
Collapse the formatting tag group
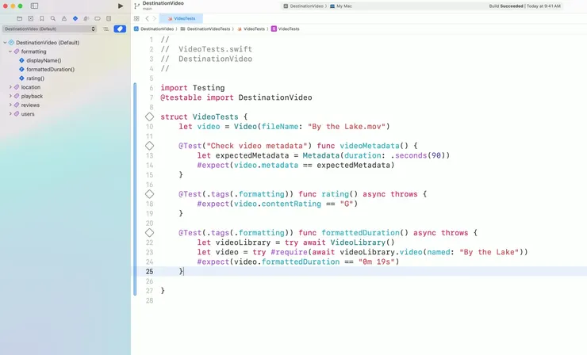point(10,52)
